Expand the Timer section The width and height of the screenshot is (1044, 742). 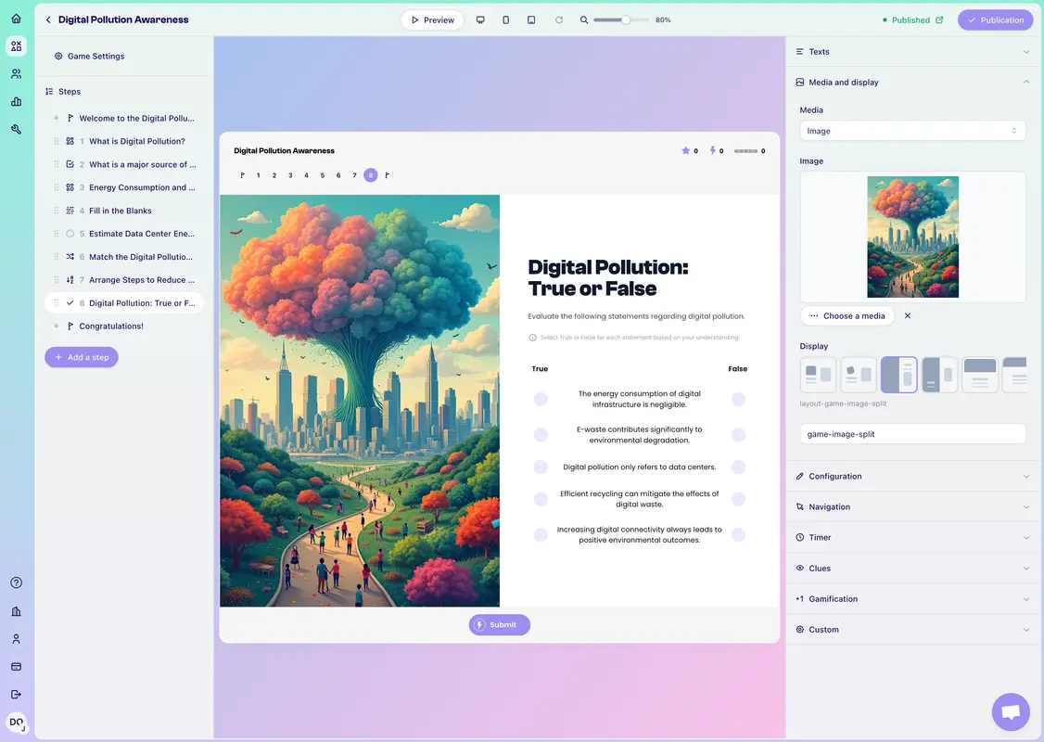point(911,537)
